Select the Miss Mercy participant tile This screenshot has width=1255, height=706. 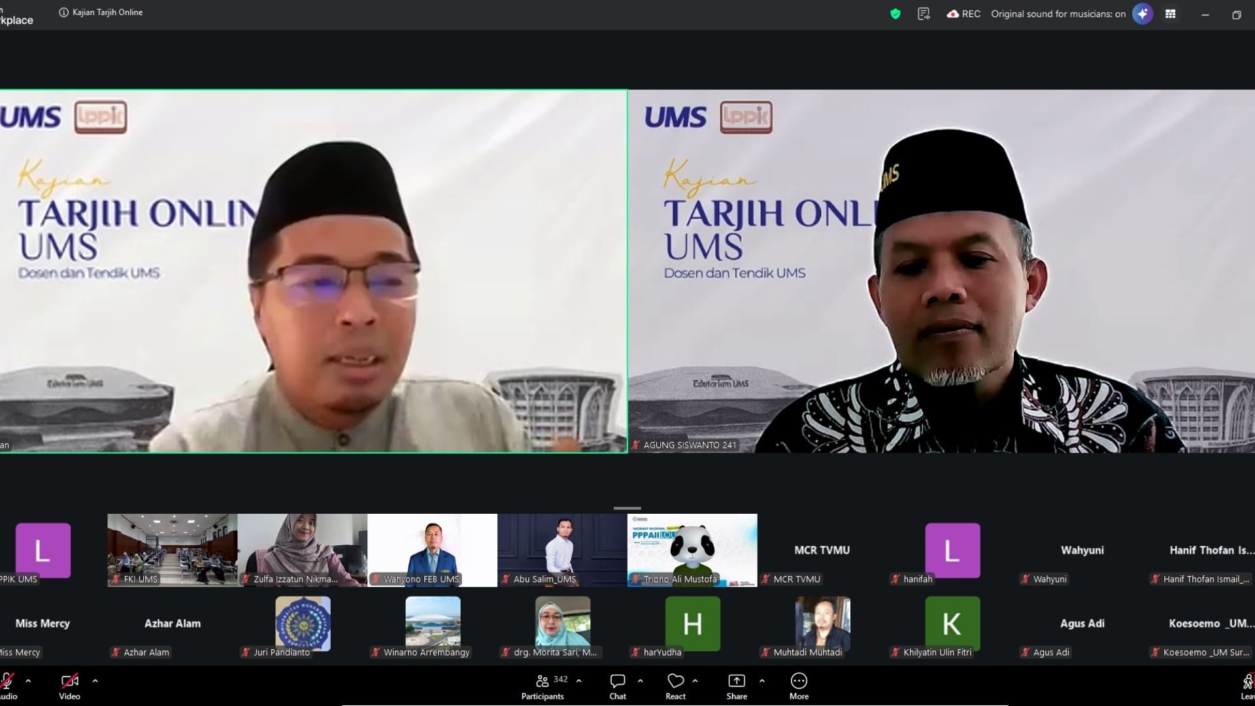click(x=42, y=624)
